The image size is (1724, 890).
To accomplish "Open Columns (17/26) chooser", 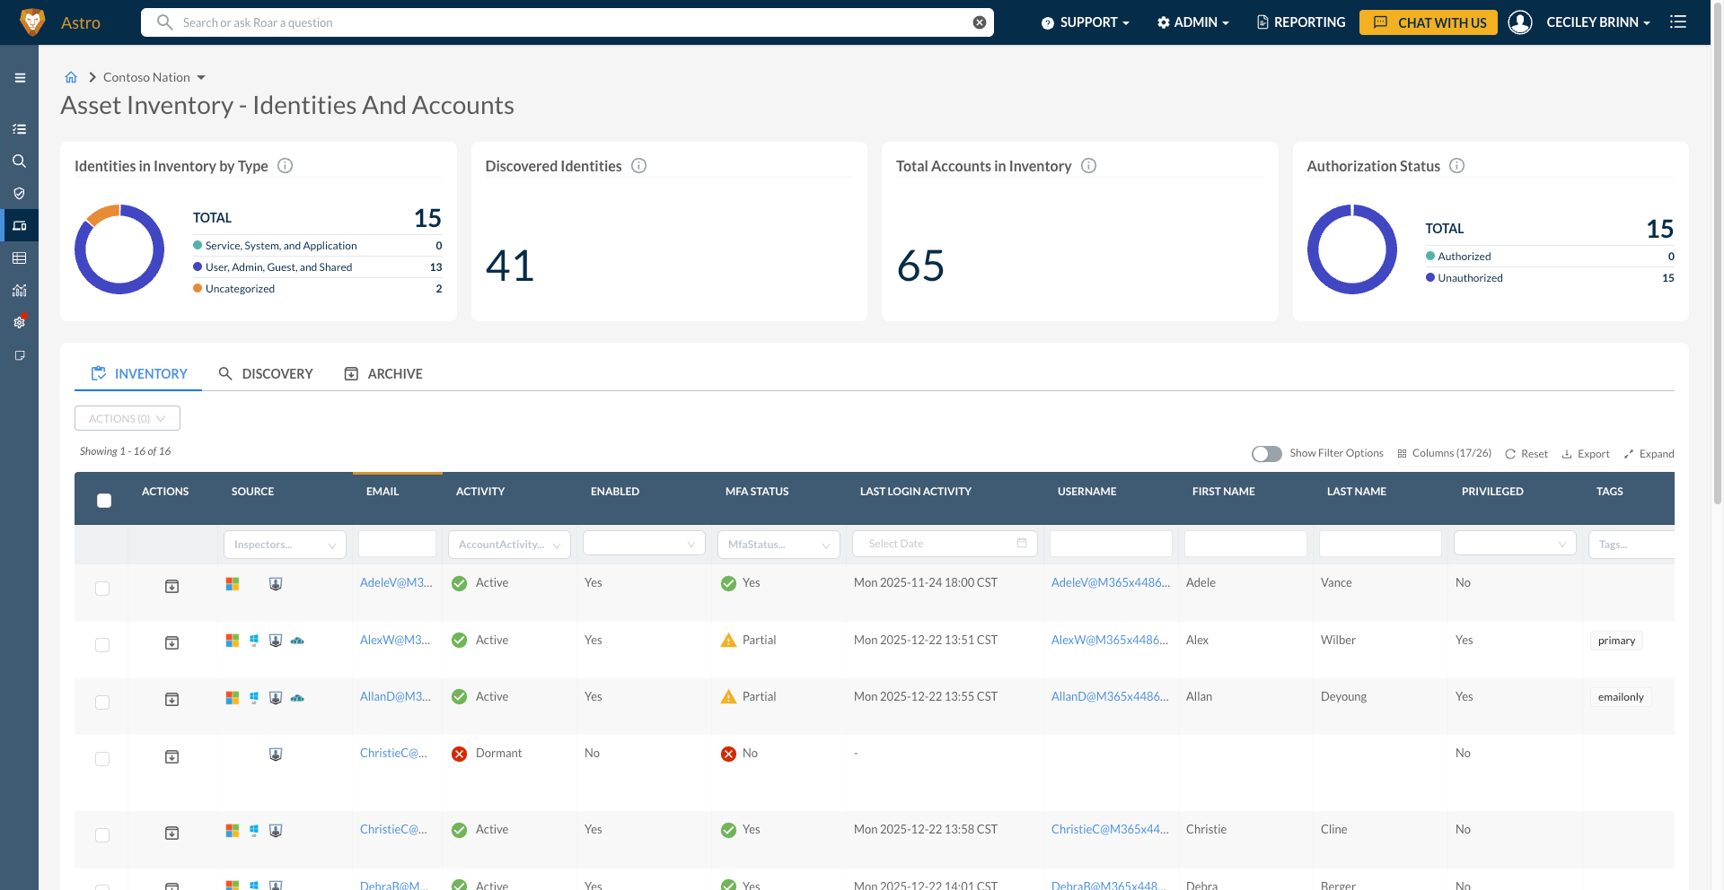I will coord(1444,453).
